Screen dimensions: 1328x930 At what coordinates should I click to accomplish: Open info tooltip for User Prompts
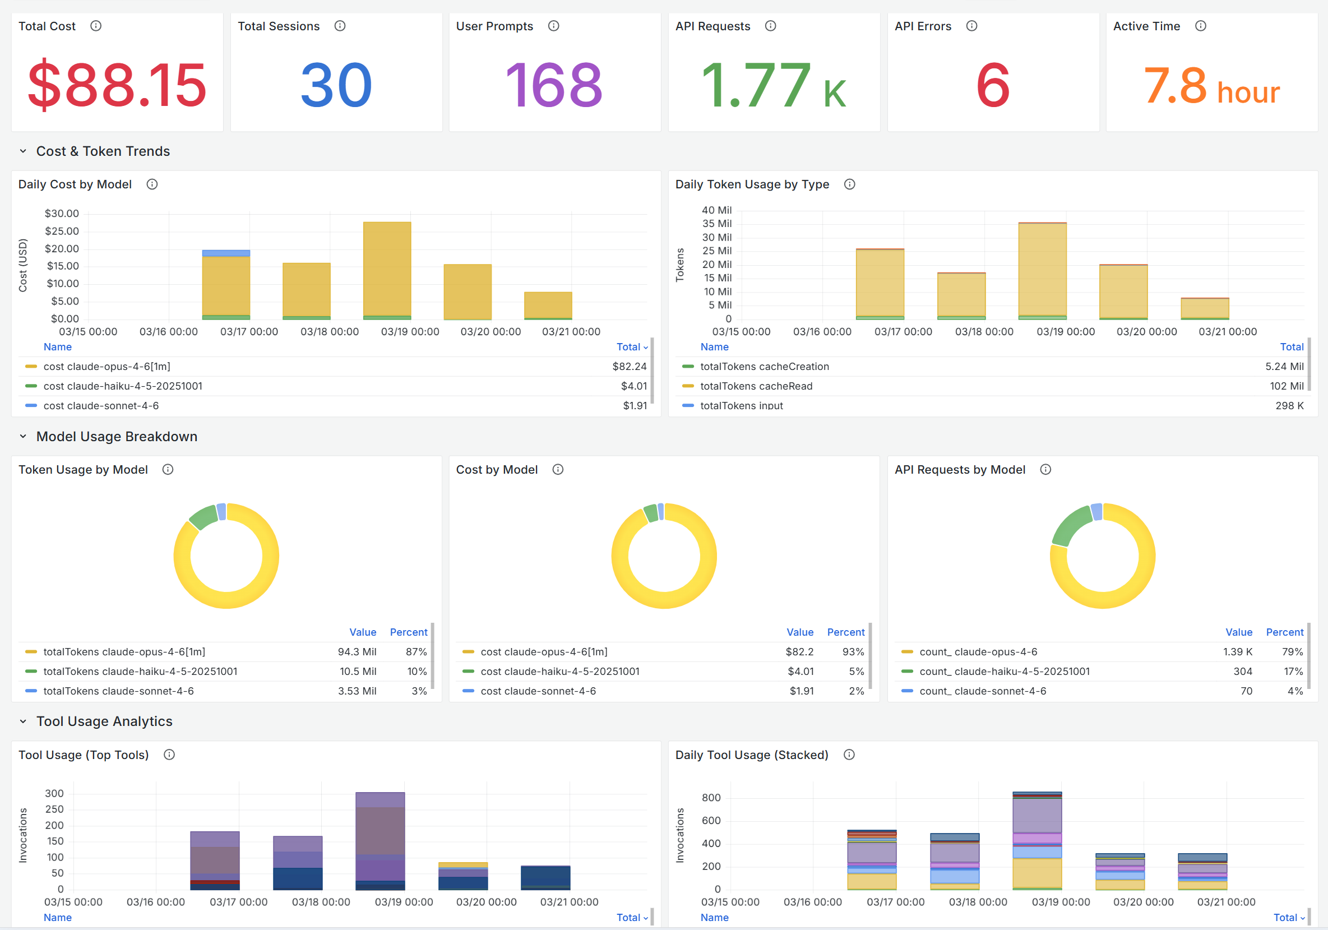pyautogui.click(x=553, y=26)
